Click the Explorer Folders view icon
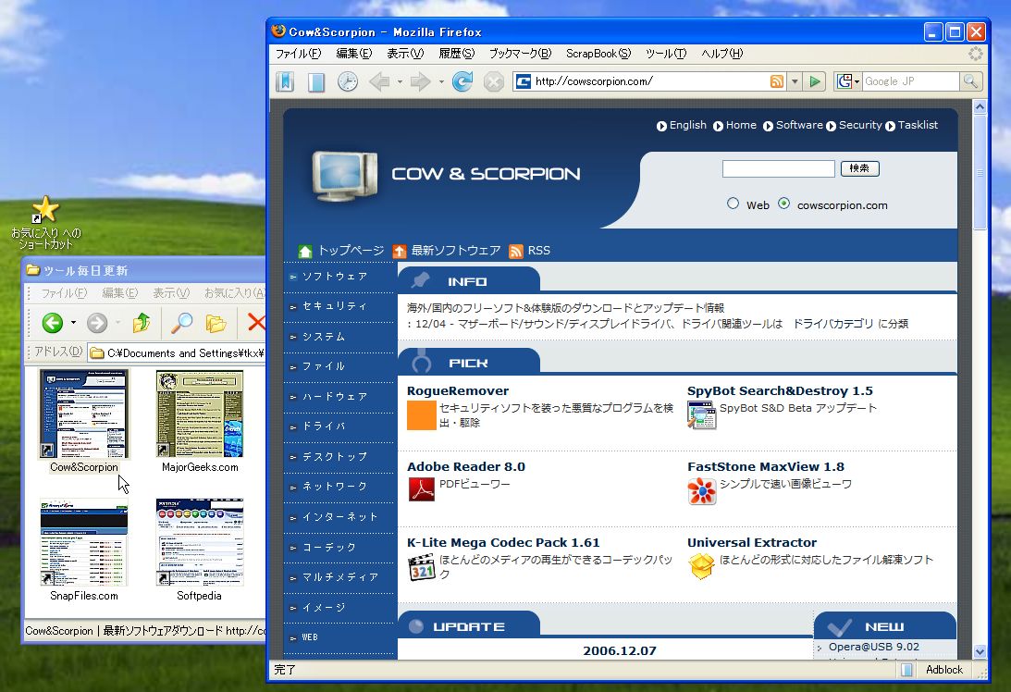This screenshot has height=692, width=1011. pos(216,323)
